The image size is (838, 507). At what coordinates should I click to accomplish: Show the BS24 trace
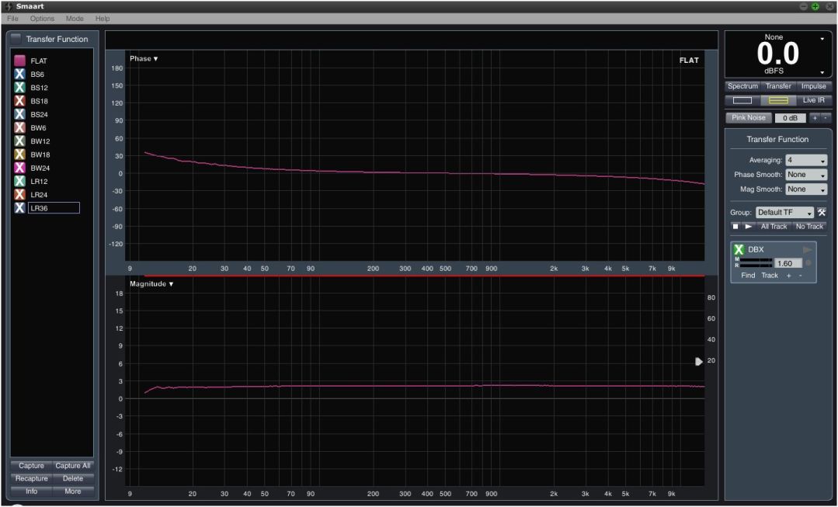[x=19, y=114]
